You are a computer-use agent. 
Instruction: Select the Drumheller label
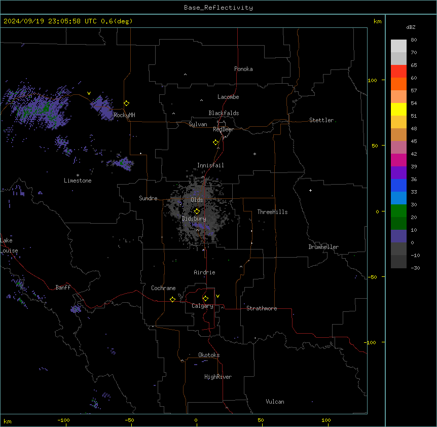click(x=323, y=247)
